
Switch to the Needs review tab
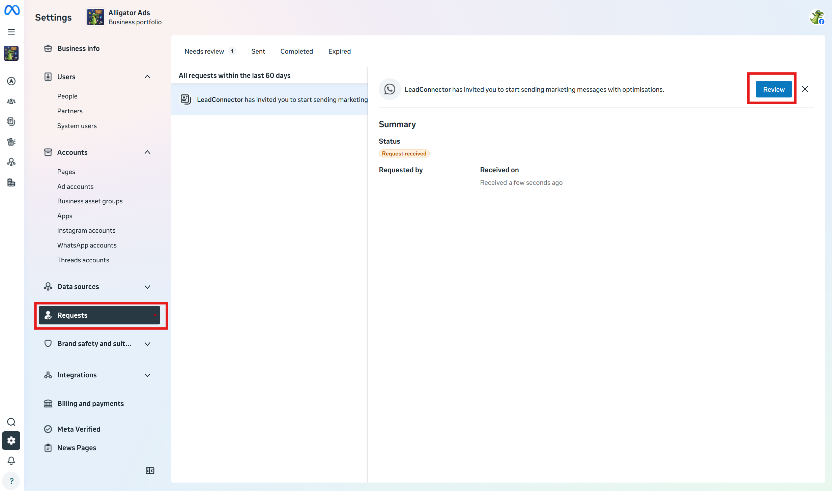pyautogui.click(x=210, y=51)
